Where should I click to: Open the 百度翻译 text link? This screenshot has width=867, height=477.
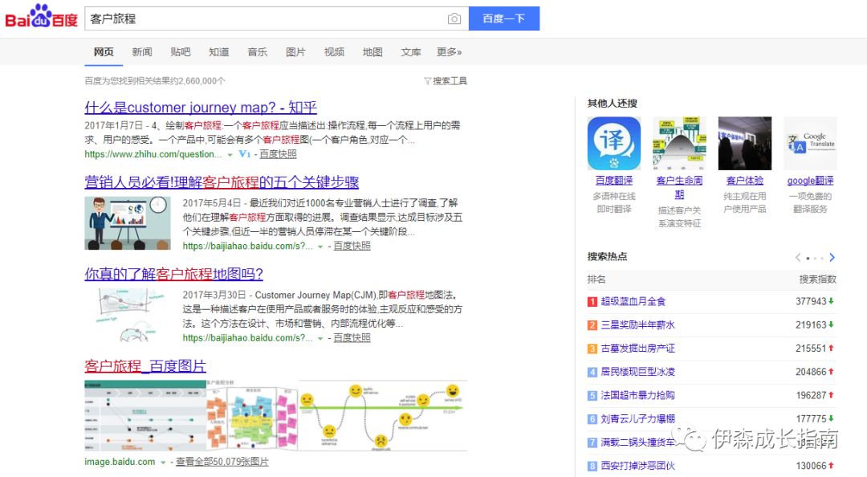[x=614, y=181]
